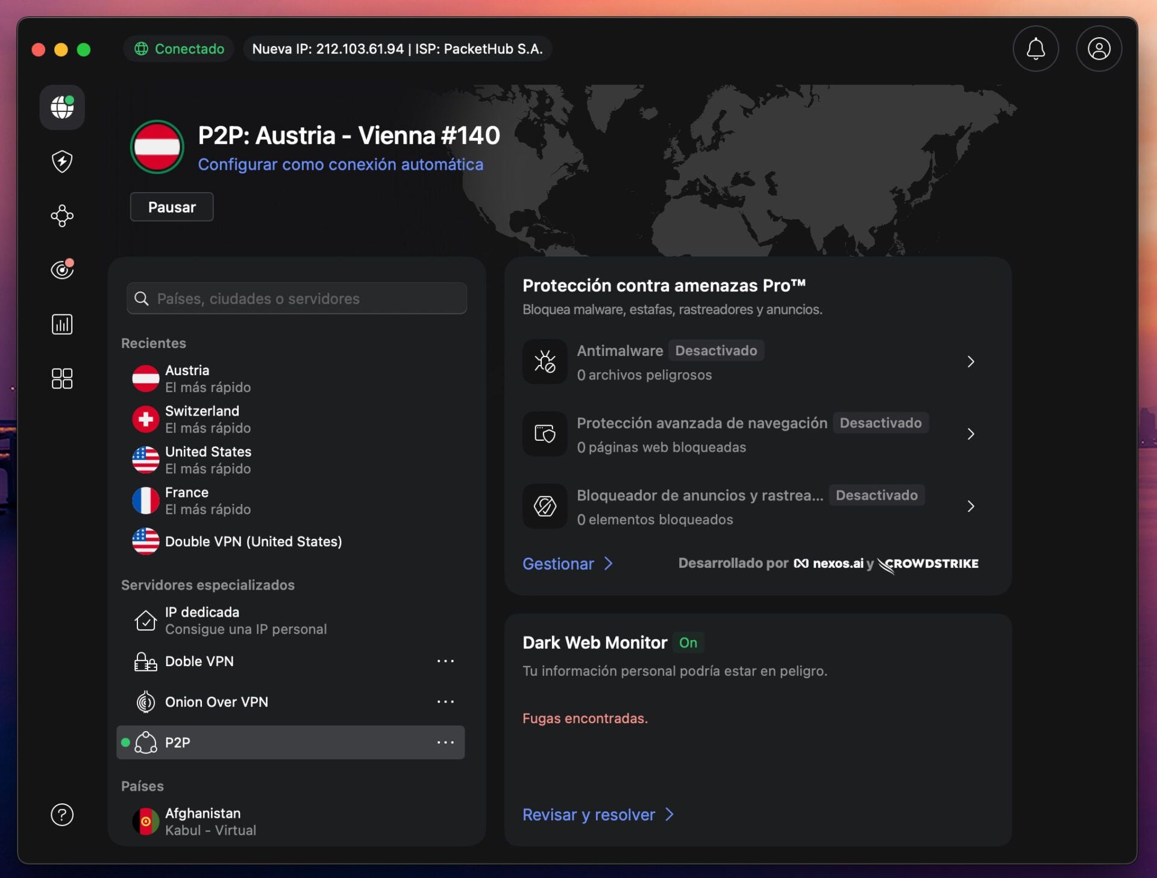The image size is (1157, 878).
Task: Expand Antimalware settings chevron
Action: coord(970,361)
